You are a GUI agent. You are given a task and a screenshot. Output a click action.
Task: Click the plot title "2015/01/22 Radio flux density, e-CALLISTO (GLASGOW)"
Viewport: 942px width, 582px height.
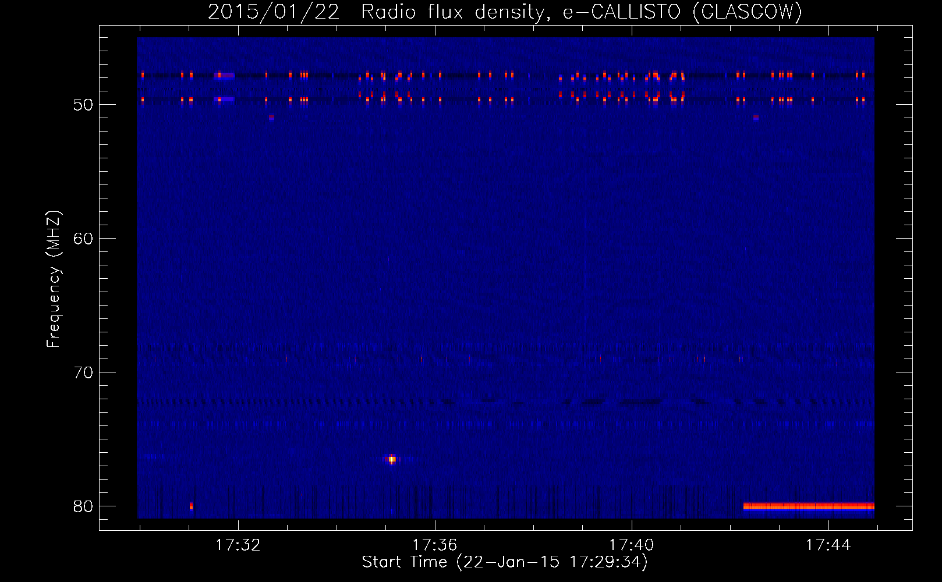(505, 12)
